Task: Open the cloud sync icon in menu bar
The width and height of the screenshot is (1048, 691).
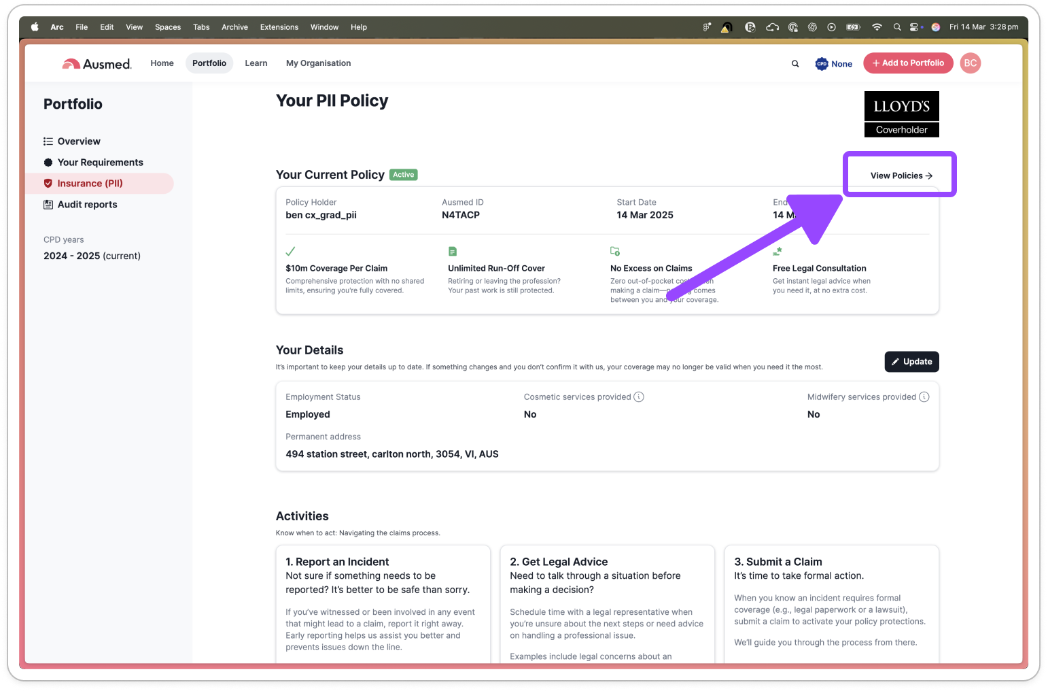Action: tap(772, 27)
